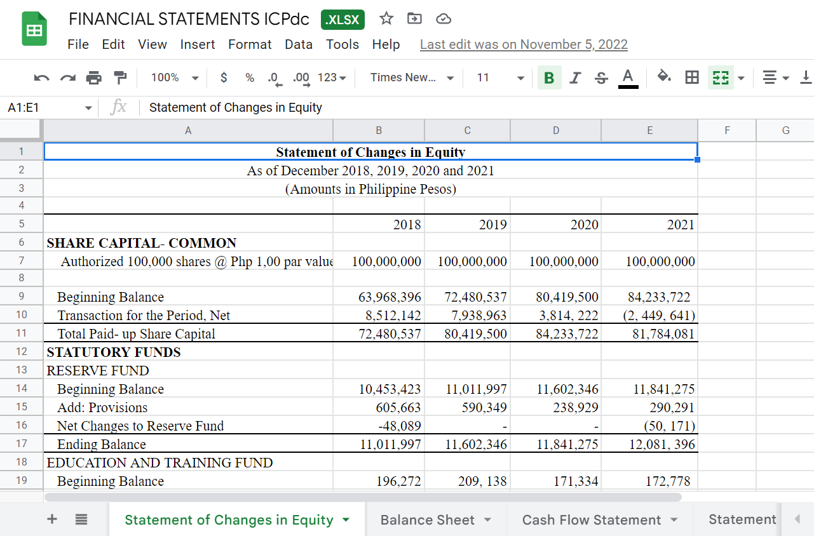This screenshot has height=536, width=814.
Task: Toggle bold formatting button
Action: [549, 77]
